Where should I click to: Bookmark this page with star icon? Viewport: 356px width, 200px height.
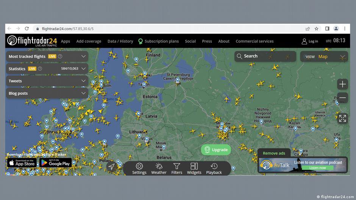317,29
